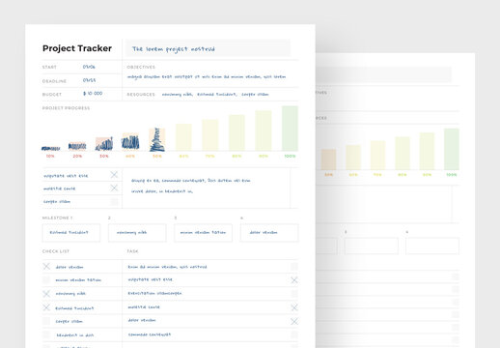Select the 40% progress bar
Image resolution: width=500 pixels, height=348 pixels.
point(130,142)
